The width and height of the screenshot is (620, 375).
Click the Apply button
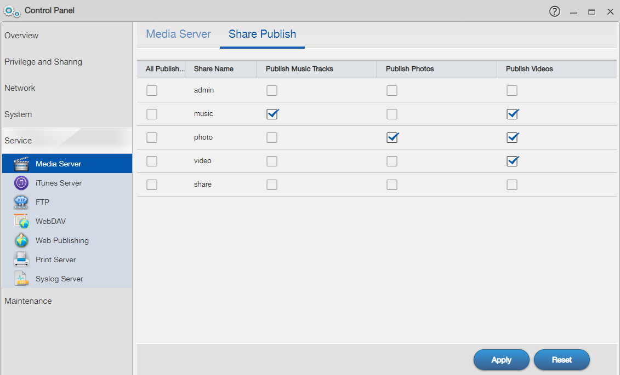501,360
